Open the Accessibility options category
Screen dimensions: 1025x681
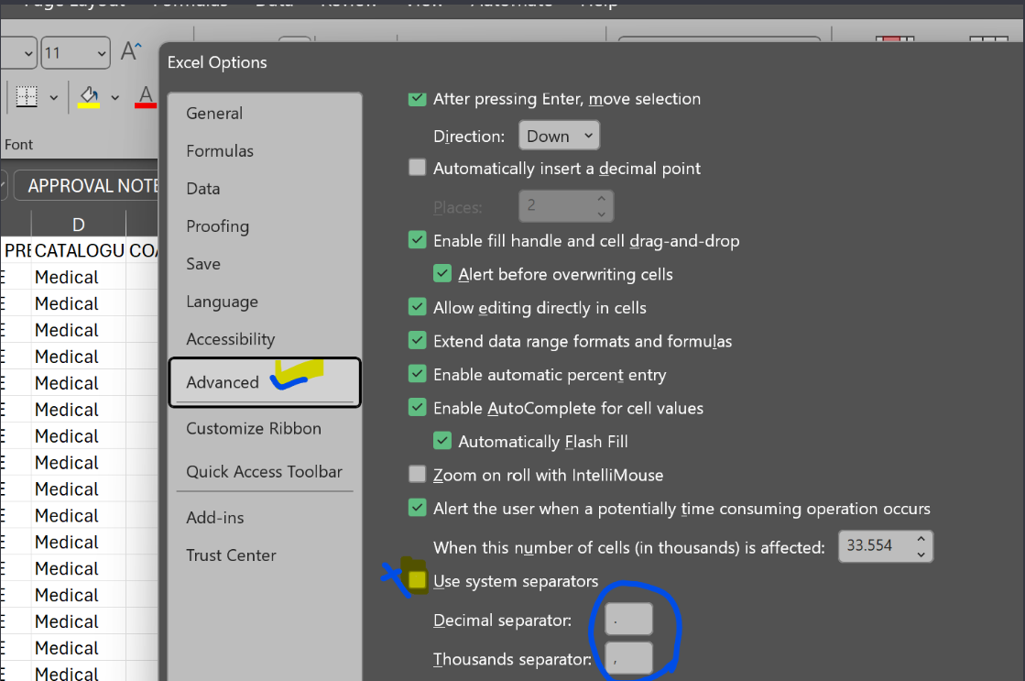pos(264,339)
